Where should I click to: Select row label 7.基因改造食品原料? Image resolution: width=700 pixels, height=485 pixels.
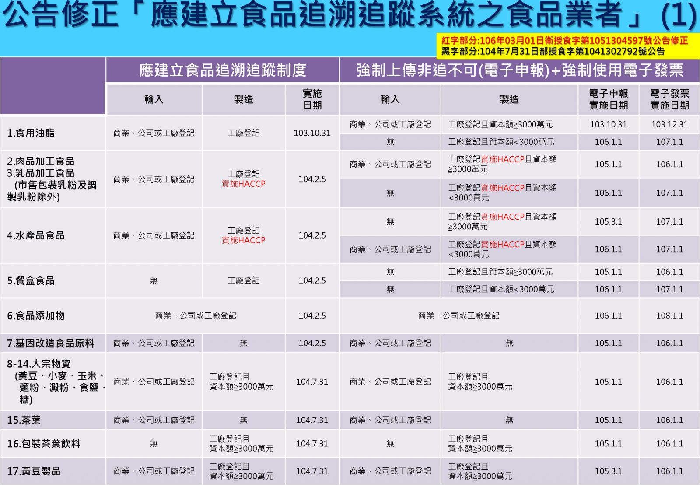click(50, 343)
